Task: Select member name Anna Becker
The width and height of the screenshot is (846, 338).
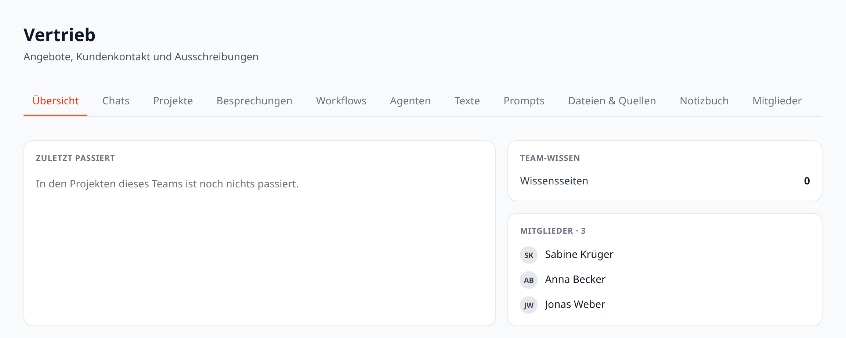Action: point(575,279)
